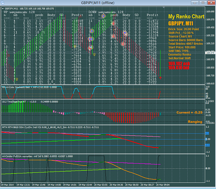Click the '20 Mar 03:55' time axis label
Screen dimensions: 216x189
(101, 185)
